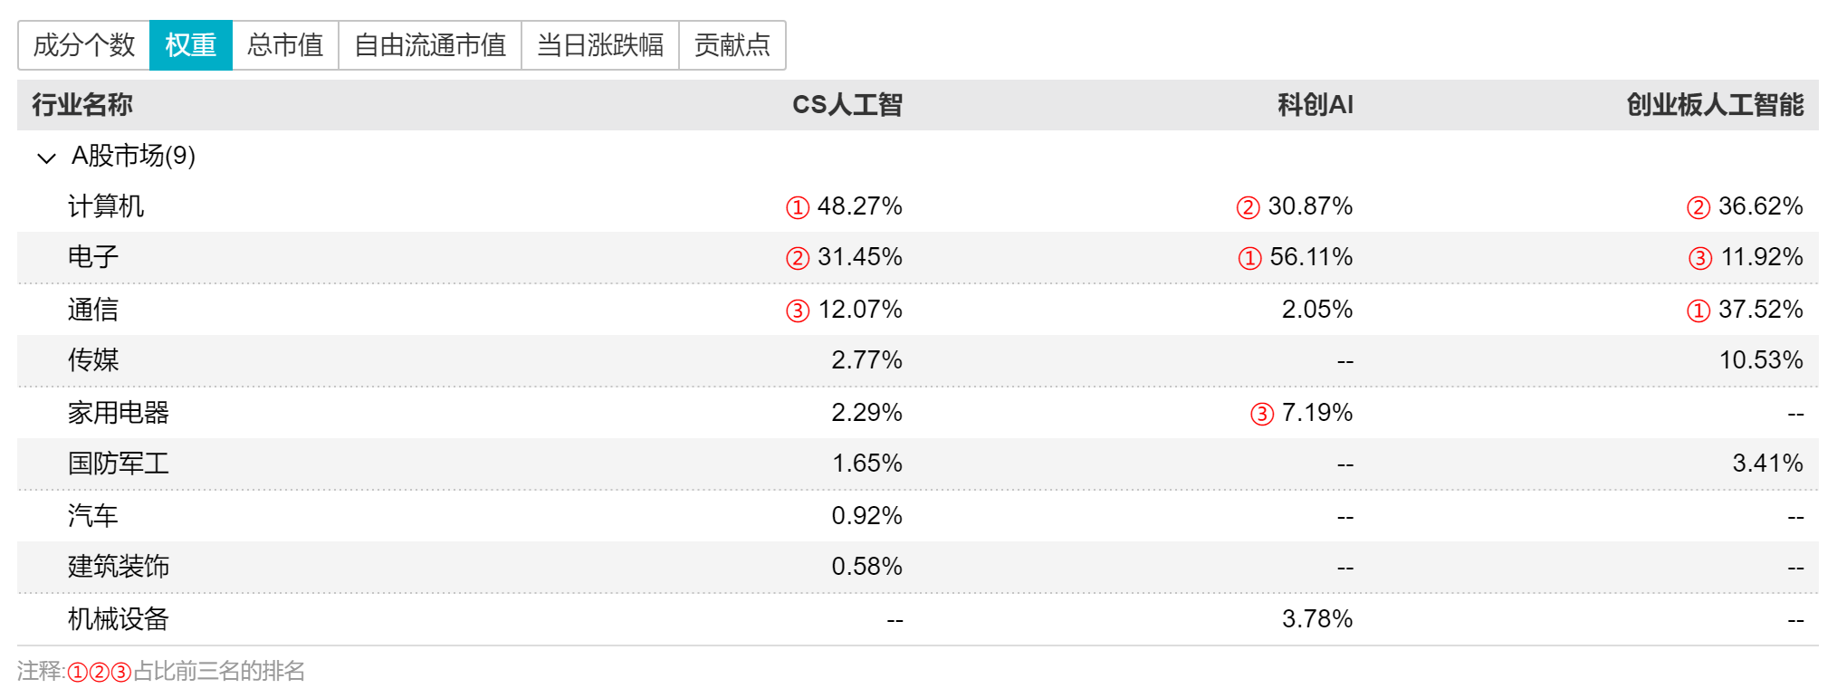
Task: Collapse the A股市场(9) group chevron
Action: (46, 158)
